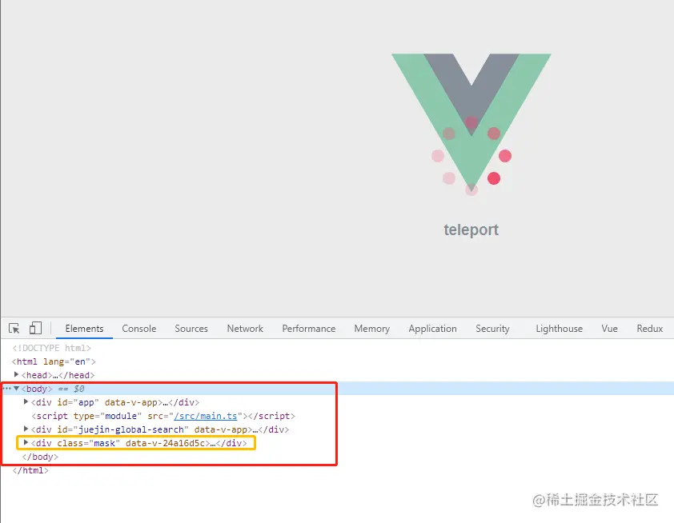
Task: Open the Sources tab
Action: tap(191, 329)
